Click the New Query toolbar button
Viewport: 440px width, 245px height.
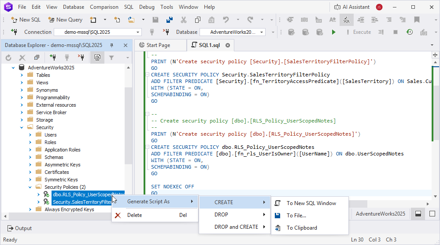pyautogui.click(x=65, y=20)
